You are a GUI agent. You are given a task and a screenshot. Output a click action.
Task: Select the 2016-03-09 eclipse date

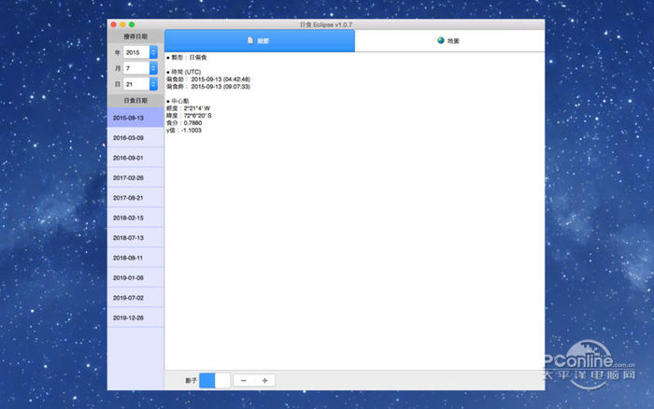point(135,138)
